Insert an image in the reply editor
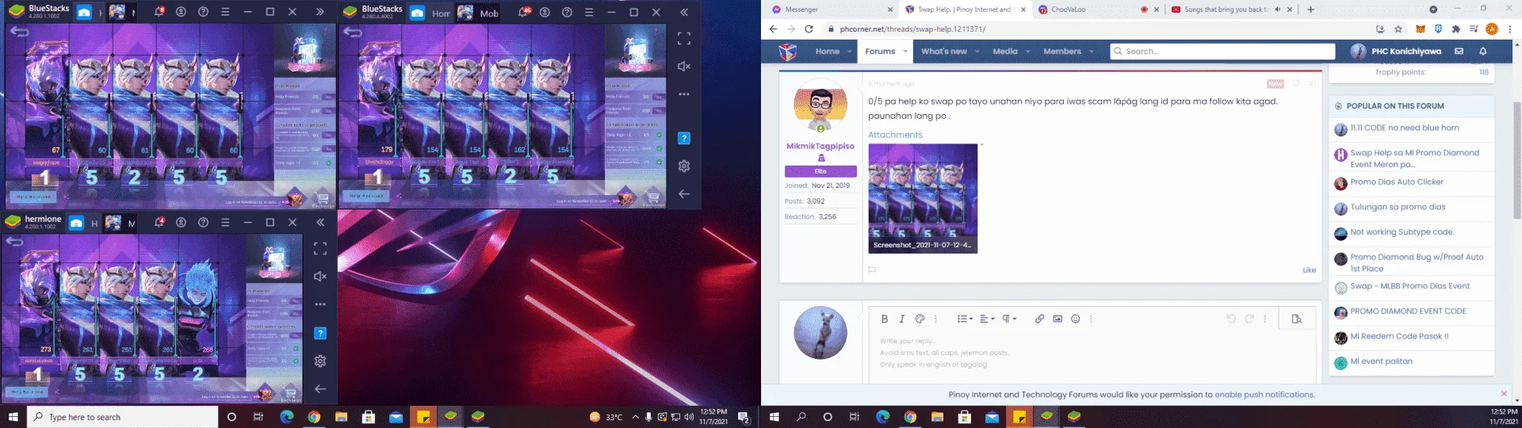 (1057, 319)
